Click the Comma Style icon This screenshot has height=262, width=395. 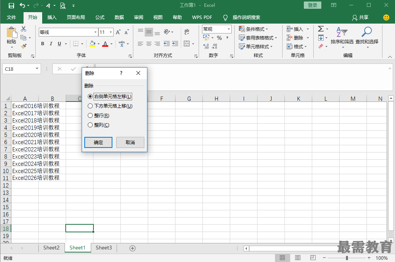[228, 38]
